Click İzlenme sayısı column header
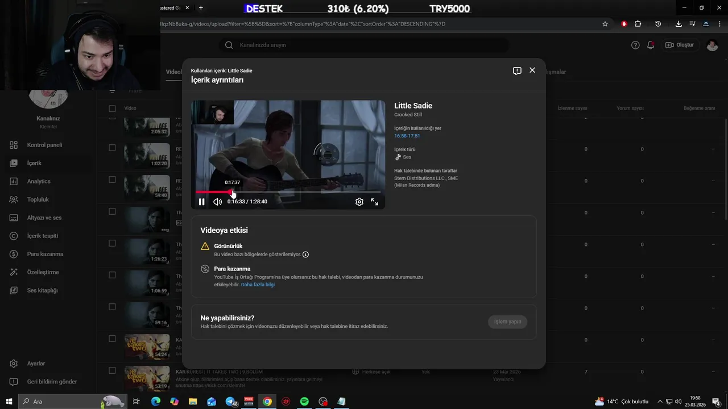This screenshot has height=409, width=728. pyautogui.click(x=572, y=108)
